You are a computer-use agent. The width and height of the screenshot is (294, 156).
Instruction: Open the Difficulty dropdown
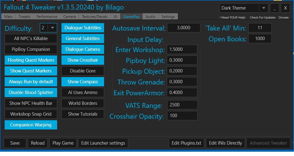52,28
